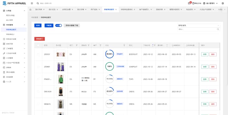
Task: Check the checkbox for row 25035Y
Action: (x=38, y=54)
